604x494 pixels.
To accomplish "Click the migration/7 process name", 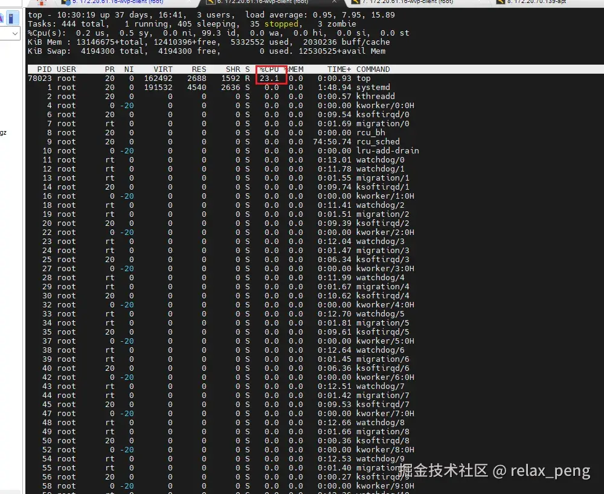I will [x=382, y=395].
